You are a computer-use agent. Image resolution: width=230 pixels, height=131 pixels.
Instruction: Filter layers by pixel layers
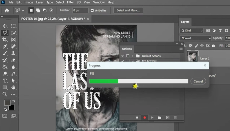208,30
